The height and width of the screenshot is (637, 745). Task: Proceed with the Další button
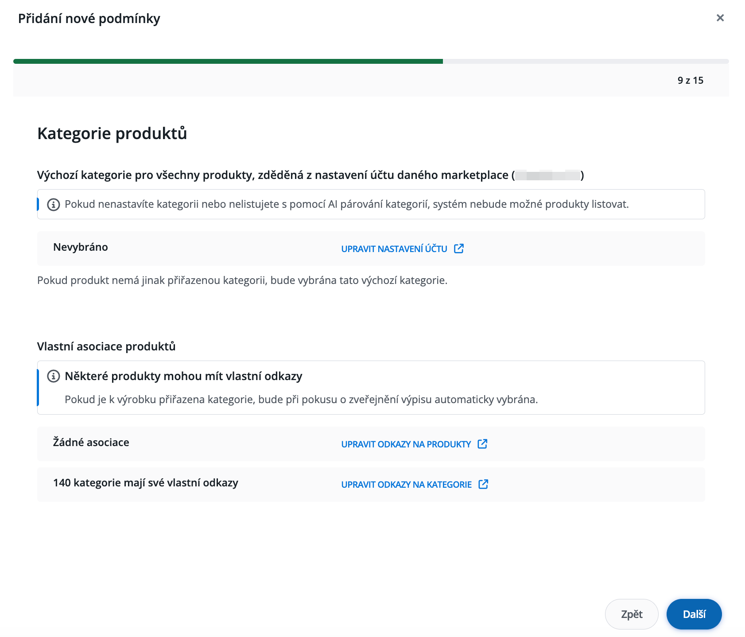694,614
